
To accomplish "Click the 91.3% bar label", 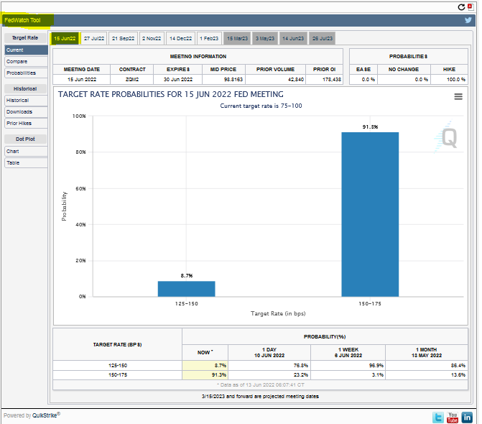I will coord(370,126).
